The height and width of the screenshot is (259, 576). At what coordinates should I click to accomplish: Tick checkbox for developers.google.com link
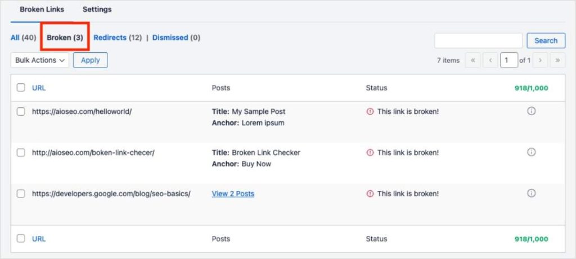tap(21, 194)
